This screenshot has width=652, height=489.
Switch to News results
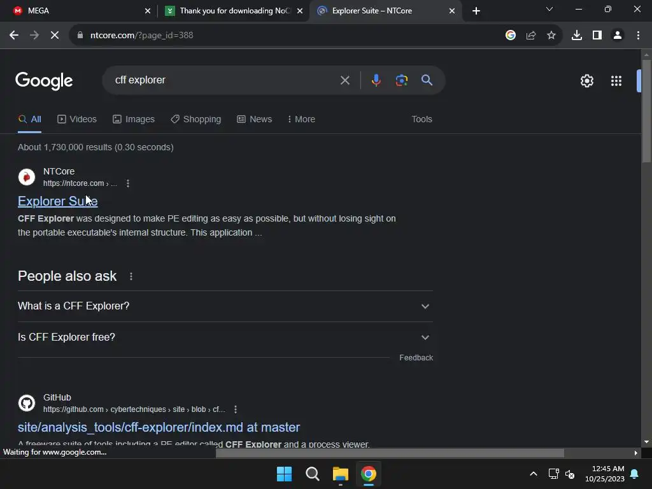(255, 119)
